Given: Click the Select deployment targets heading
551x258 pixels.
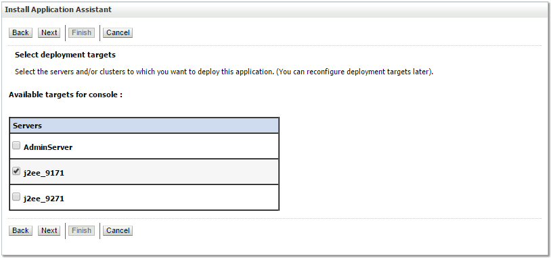Looking at the screenshot, I should pos(66,55).
